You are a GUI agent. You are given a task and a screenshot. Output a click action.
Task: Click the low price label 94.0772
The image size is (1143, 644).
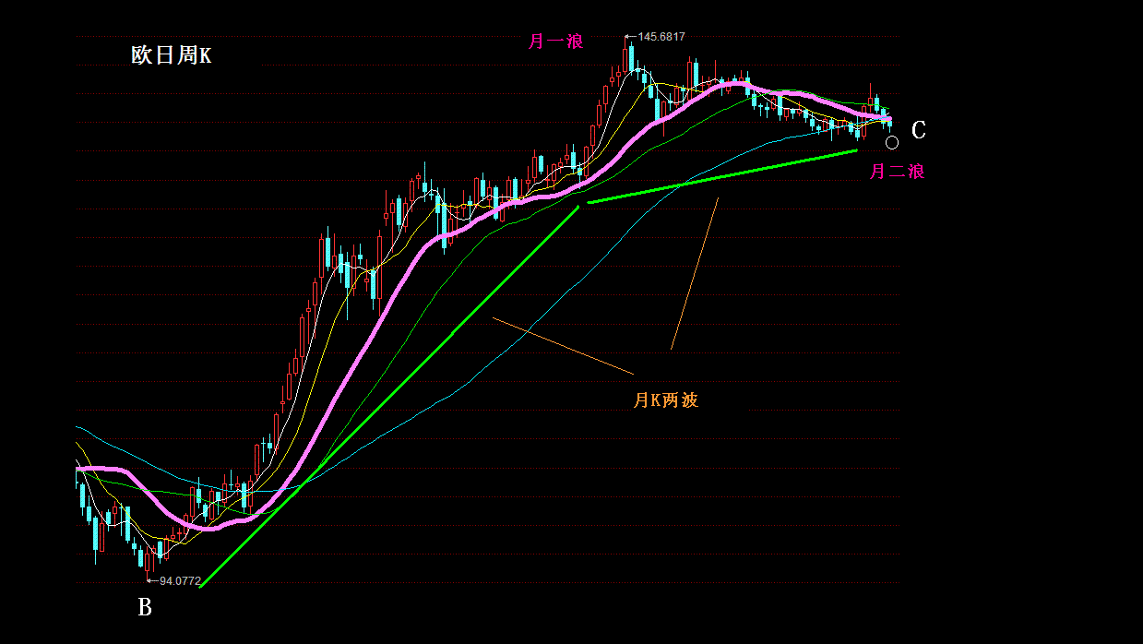pyautogui.click(x=180, y=581)
